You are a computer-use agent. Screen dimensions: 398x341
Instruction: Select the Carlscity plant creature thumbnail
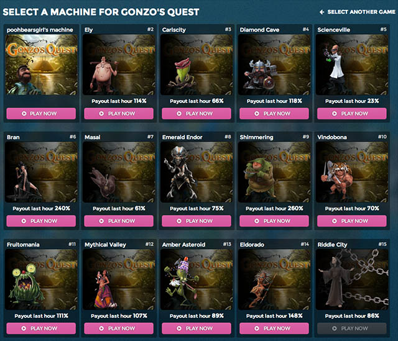click(197, 65)
